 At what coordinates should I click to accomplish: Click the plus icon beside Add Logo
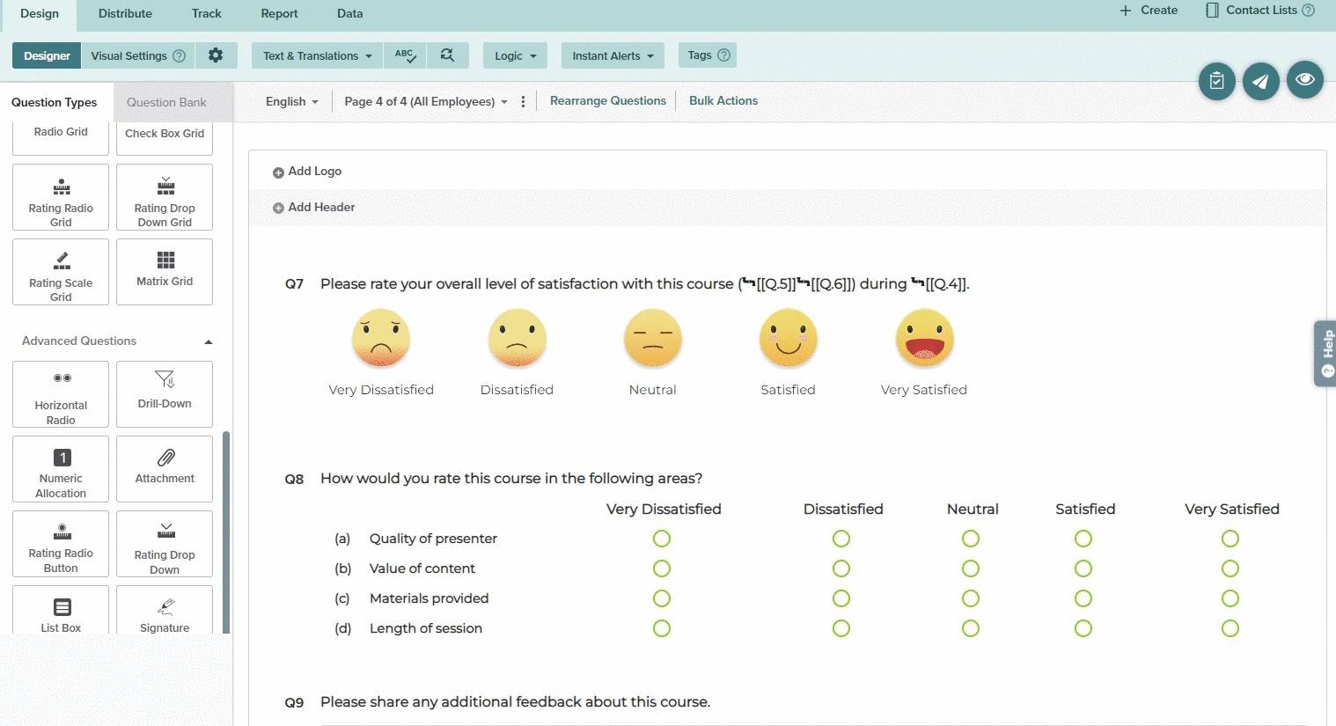pyautogui.click(x=278, y=172)
